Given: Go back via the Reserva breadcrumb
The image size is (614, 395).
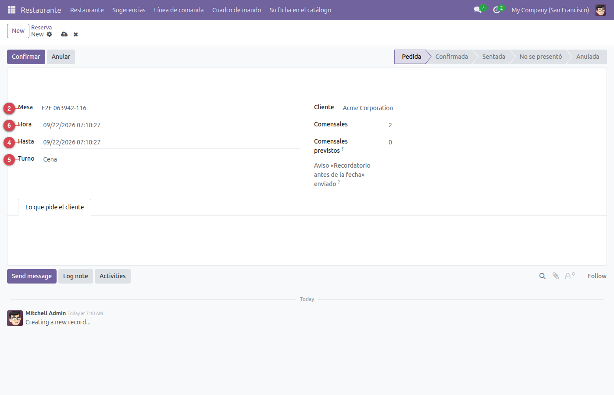Looking at the screenshot, I should (41, 27).
